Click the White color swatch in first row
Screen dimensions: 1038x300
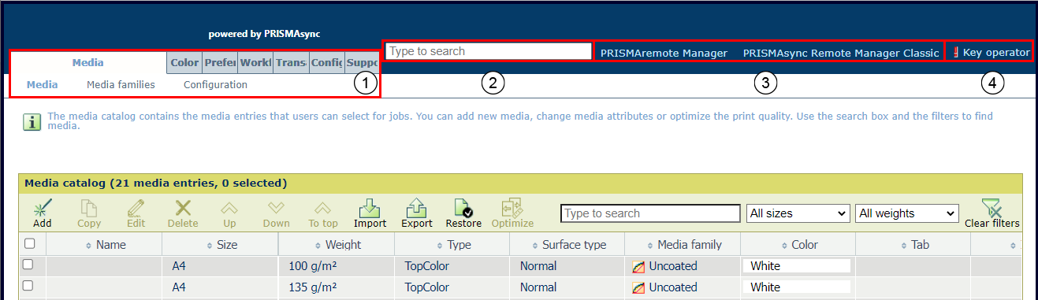[796, 266]
